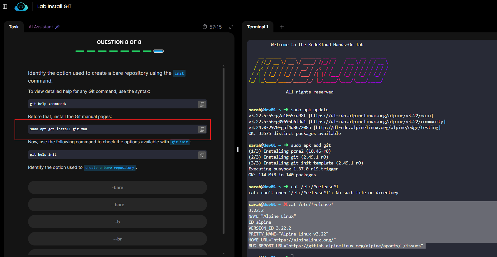This screenshot has width=497, height=257.
Task: Open the AI Assistant tab
Action: [x=44, y=27]
